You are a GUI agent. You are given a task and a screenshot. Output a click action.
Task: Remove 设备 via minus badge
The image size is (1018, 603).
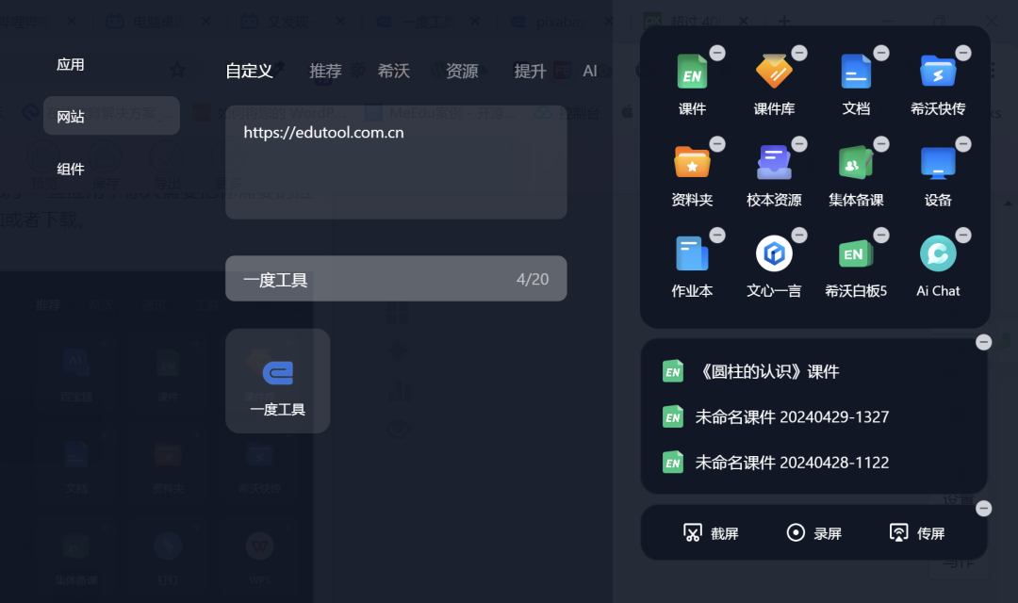pyautogui.click(x=963, y=143)
